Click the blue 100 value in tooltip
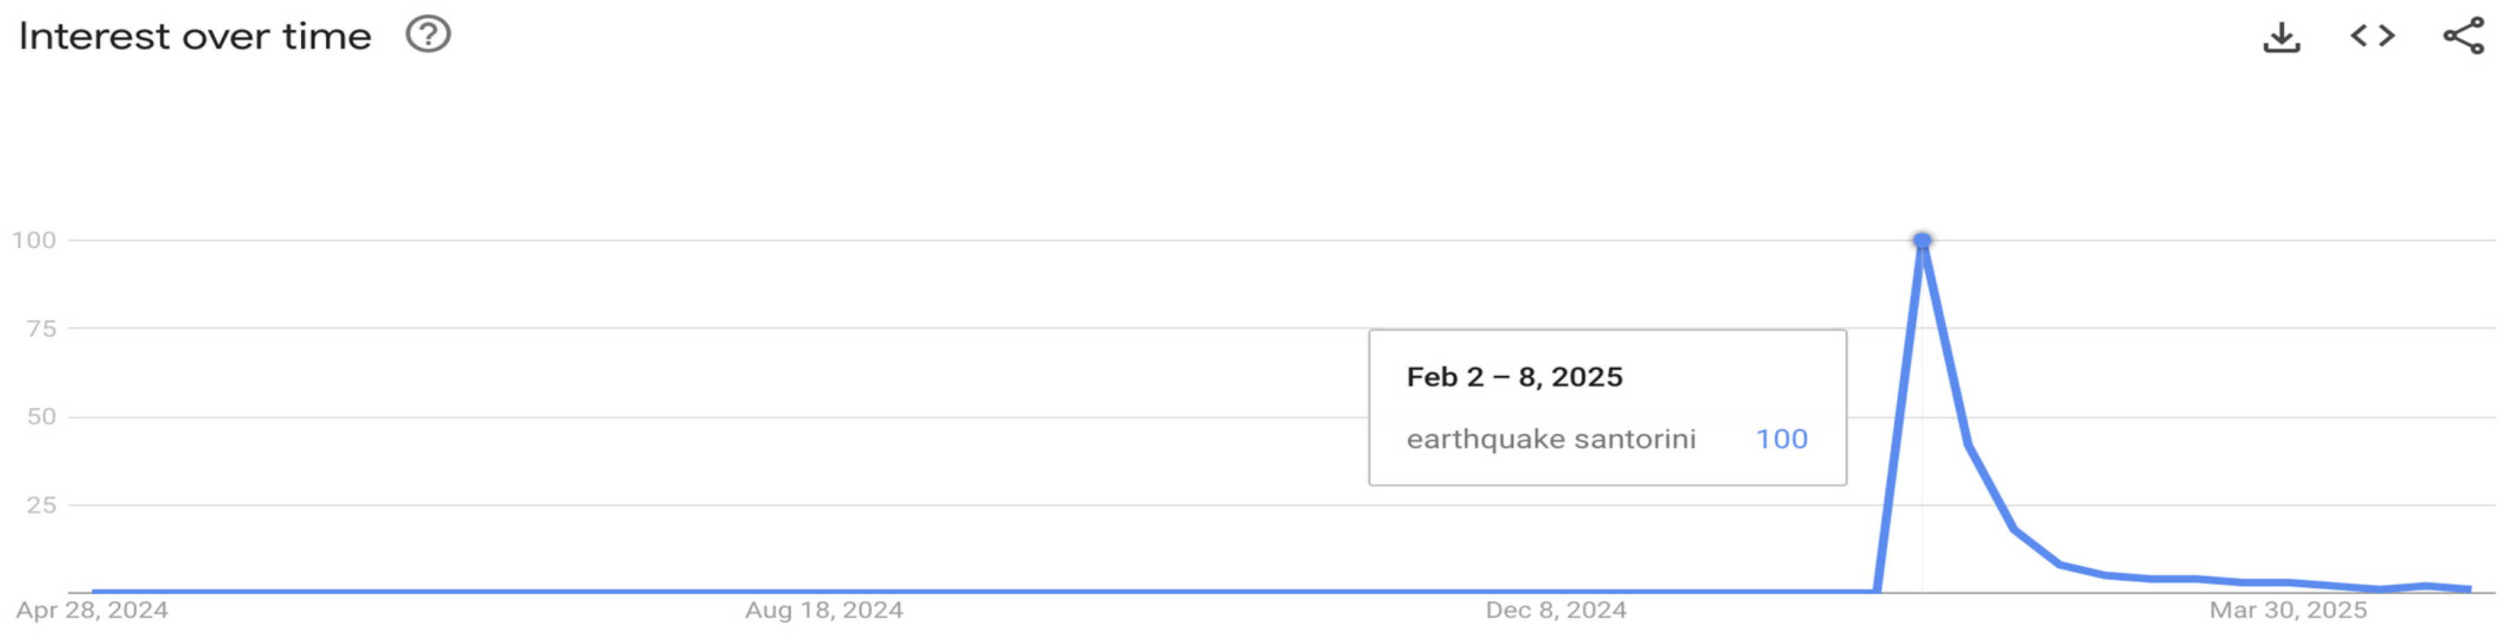 (x=1781, y=440)
